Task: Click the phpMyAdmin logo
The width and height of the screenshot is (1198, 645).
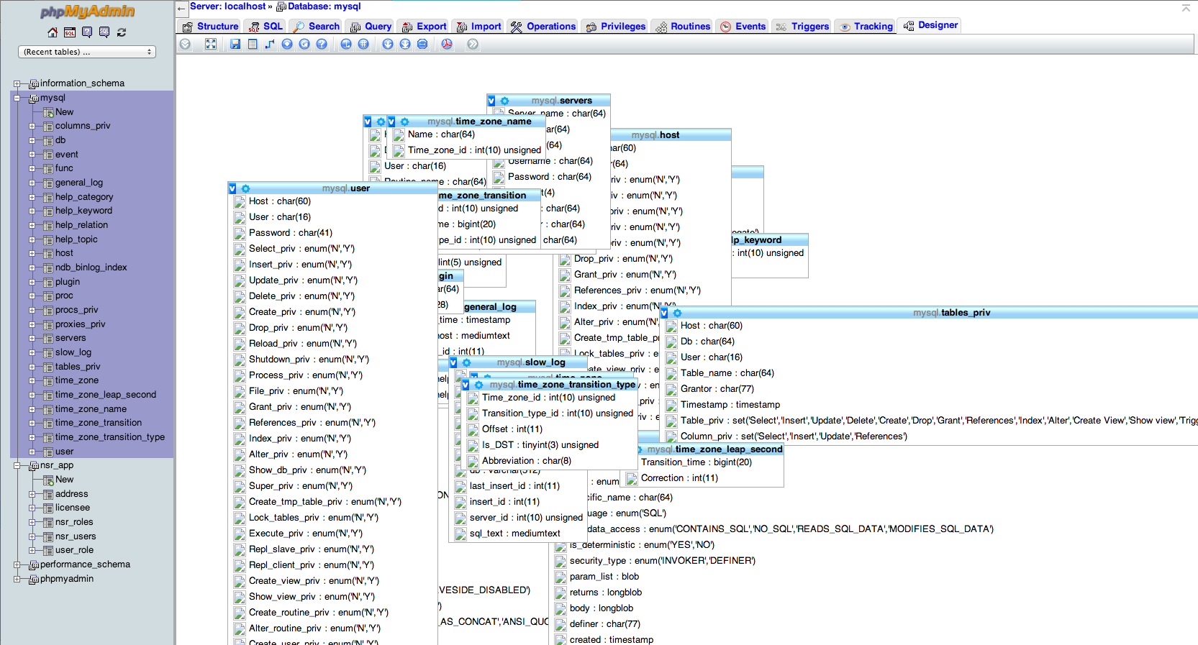Action: point(87,11)
